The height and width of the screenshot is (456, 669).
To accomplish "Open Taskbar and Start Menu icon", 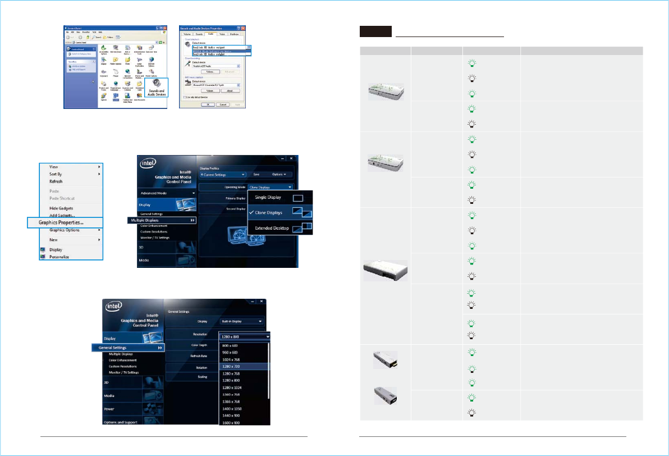I will 127,98.
